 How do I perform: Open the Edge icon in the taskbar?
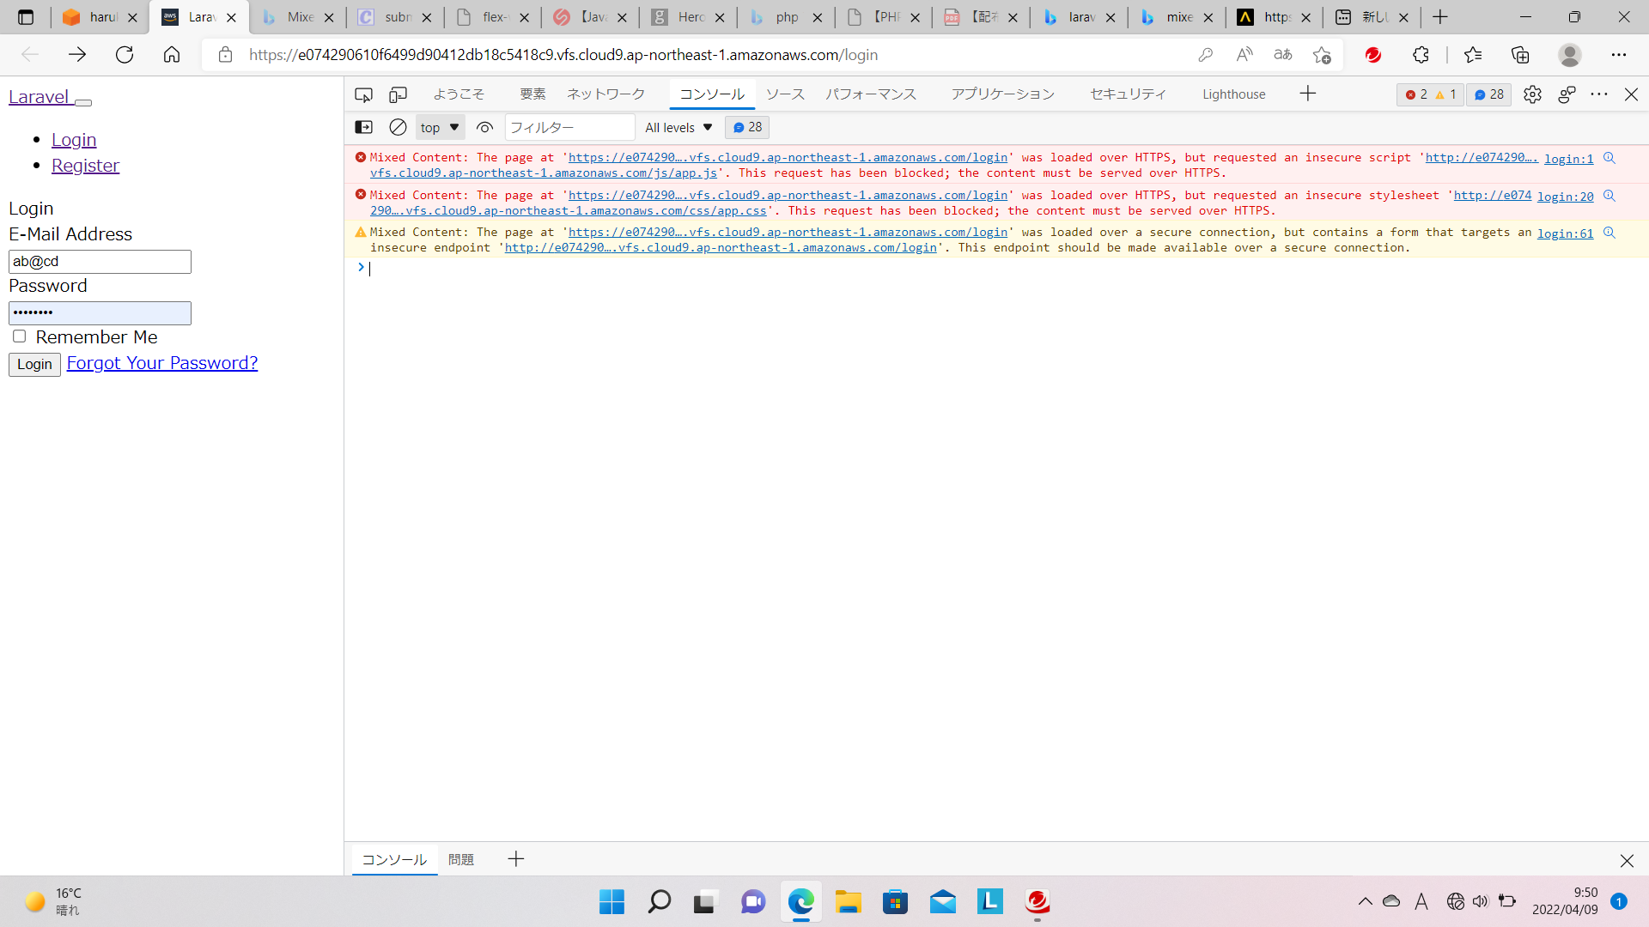800,901
